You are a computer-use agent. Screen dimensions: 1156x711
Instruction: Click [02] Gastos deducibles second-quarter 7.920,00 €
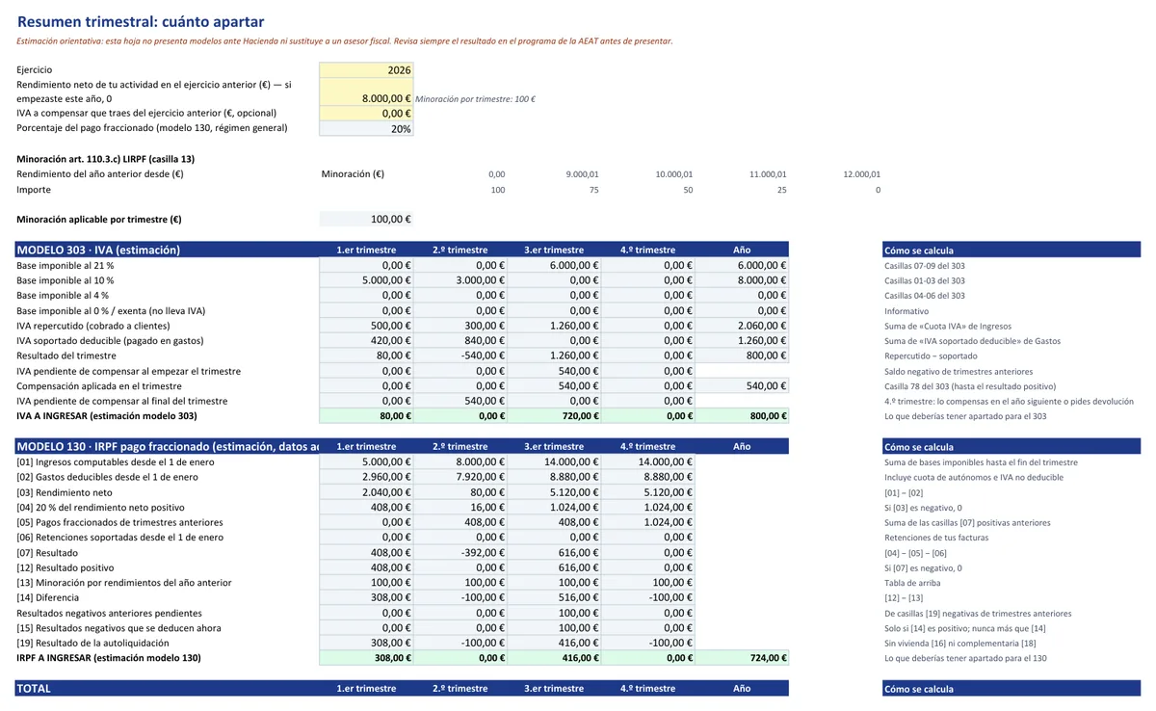pyautogui.click(x=460, y=477)
